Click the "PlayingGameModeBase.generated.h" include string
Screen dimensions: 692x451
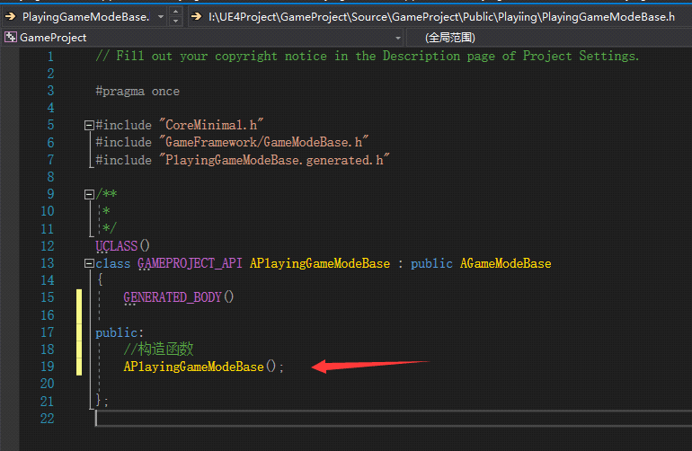[x=274, y=160]
